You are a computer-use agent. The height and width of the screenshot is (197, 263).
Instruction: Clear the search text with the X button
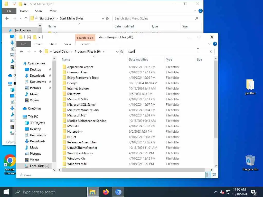[211, 52]
